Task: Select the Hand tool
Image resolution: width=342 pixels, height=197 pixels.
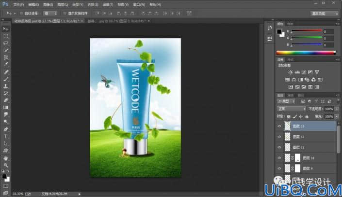Action: [6, 158]
